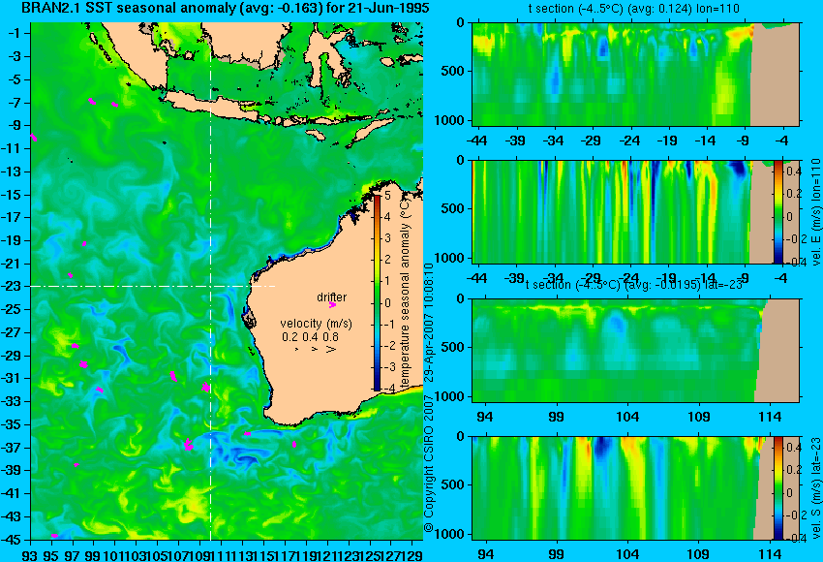Viewport: 823px width, 562px height.
Task: Click the "vel. S (m/s) lat=-23" axis label
Action: coord(816,488)
